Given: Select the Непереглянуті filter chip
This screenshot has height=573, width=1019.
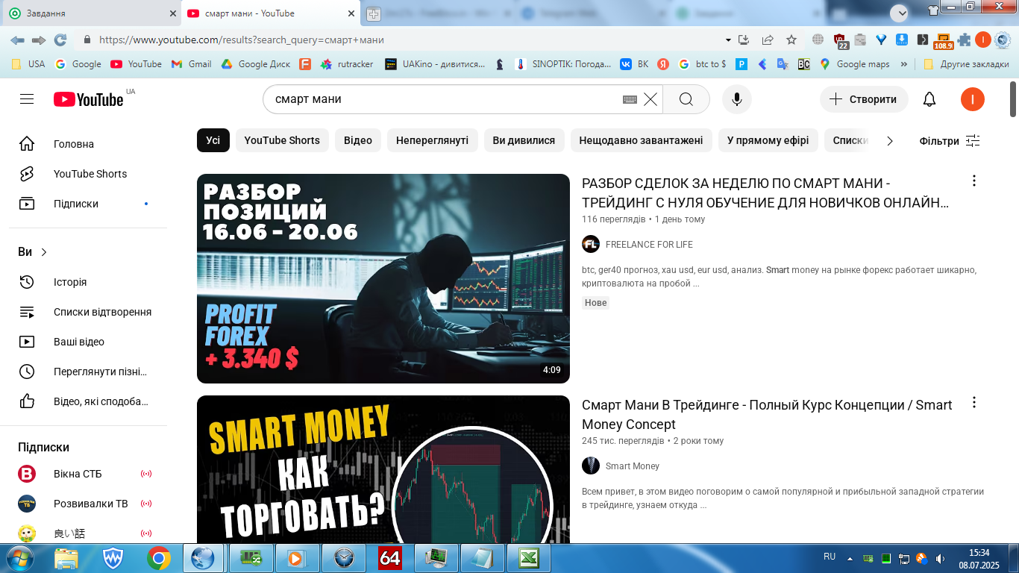Looking at the screenshot, I should 432,140.
